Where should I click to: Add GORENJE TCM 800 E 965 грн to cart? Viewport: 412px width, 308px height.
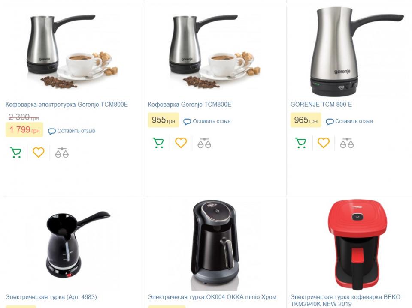(x=301, y=143)
